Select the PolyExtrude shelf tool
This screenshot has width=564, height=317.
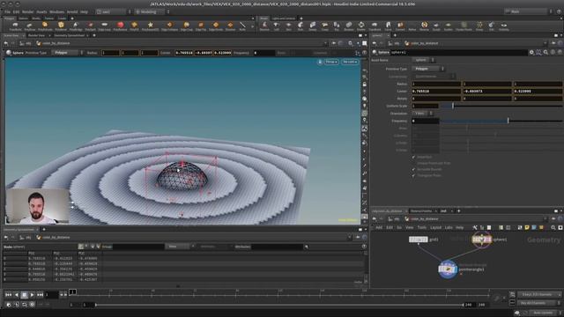(45, 26)
